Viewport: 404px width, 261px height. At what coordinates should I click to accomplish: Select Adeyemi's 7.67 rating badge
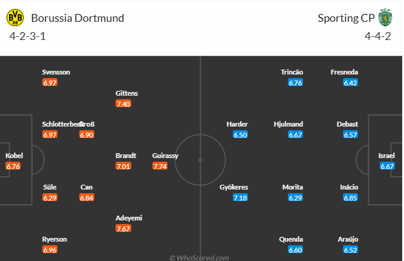coord(123,228)
